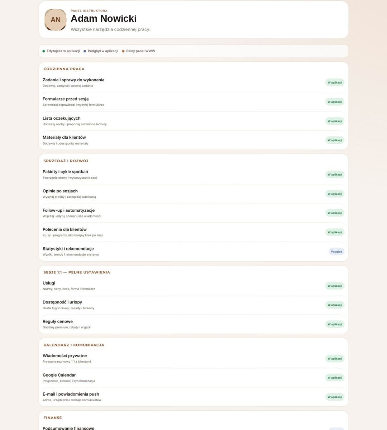Click the Podgląd badge for Statystyki
Viewport: 387px width, 430px height.
tap(336, 252)
